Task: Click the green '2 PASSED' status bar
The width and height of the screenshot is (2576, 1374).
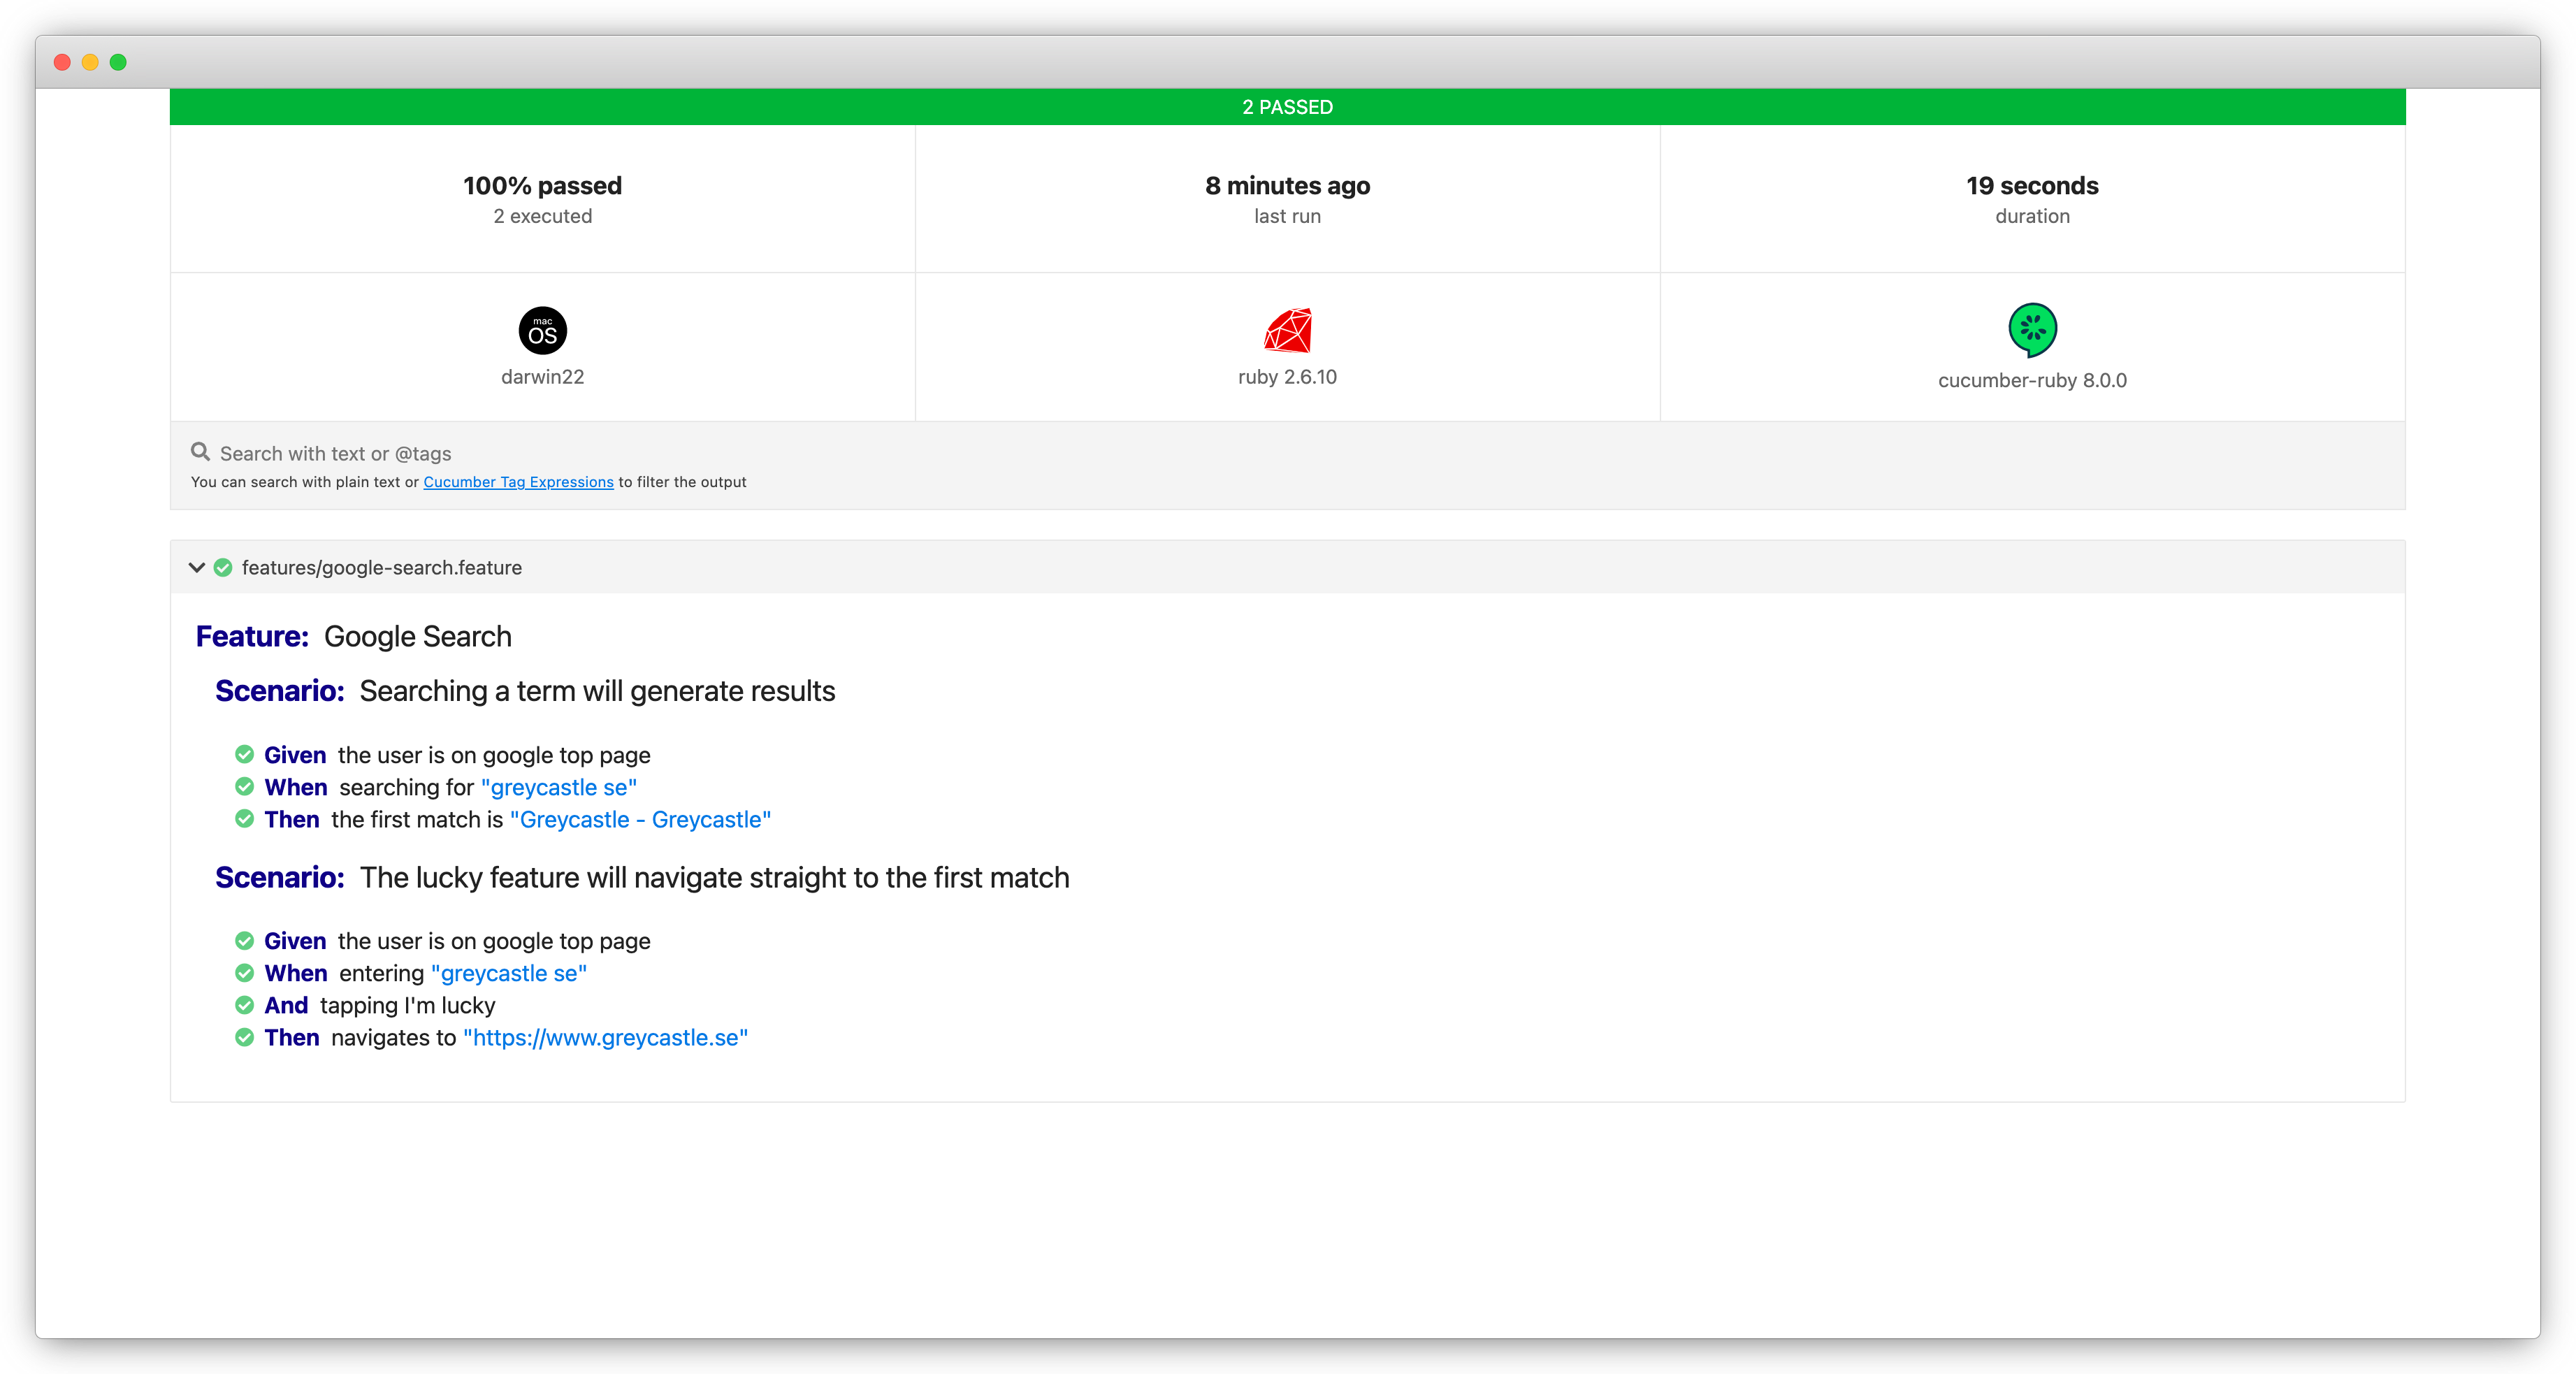Action: (x=1287, y=107)
